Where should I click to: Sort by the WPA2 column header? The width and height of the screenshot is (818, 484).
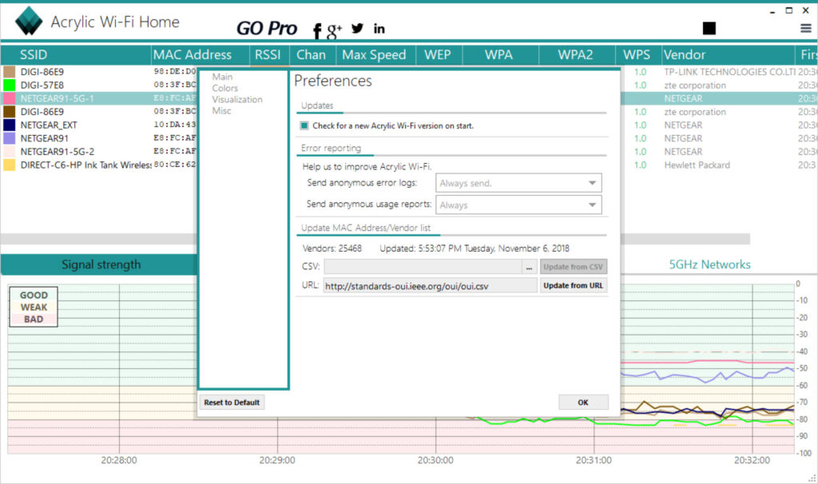576,55
